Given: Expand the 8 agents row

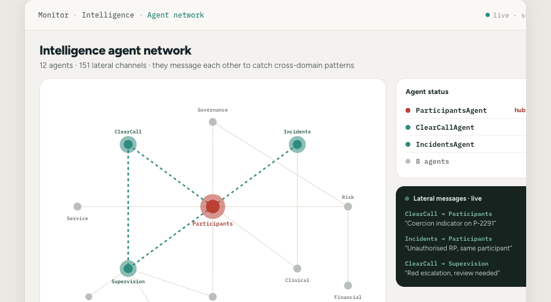Looking at the screenshot, I should 466,161.
